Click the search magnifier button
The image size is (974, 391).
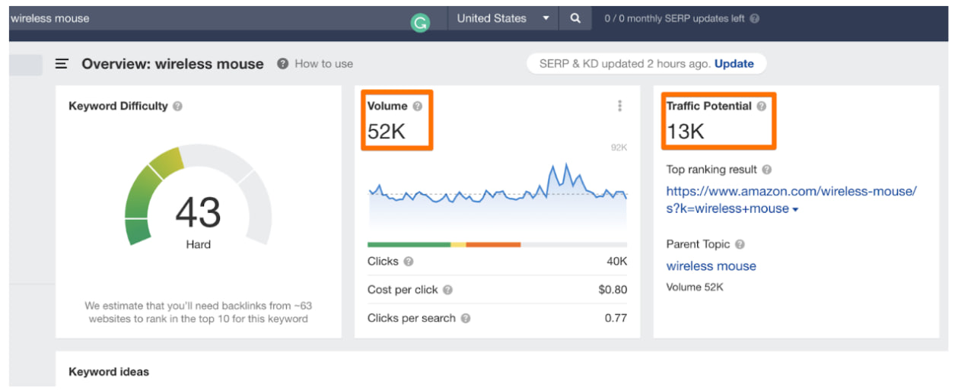575,19
